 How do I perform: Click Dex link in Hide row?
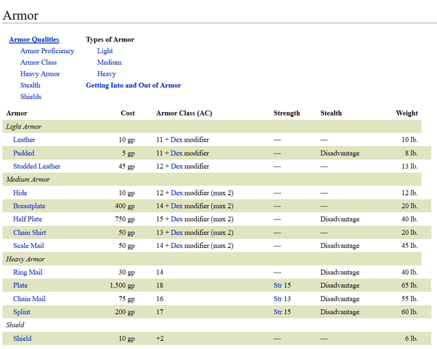click(176, 193)
